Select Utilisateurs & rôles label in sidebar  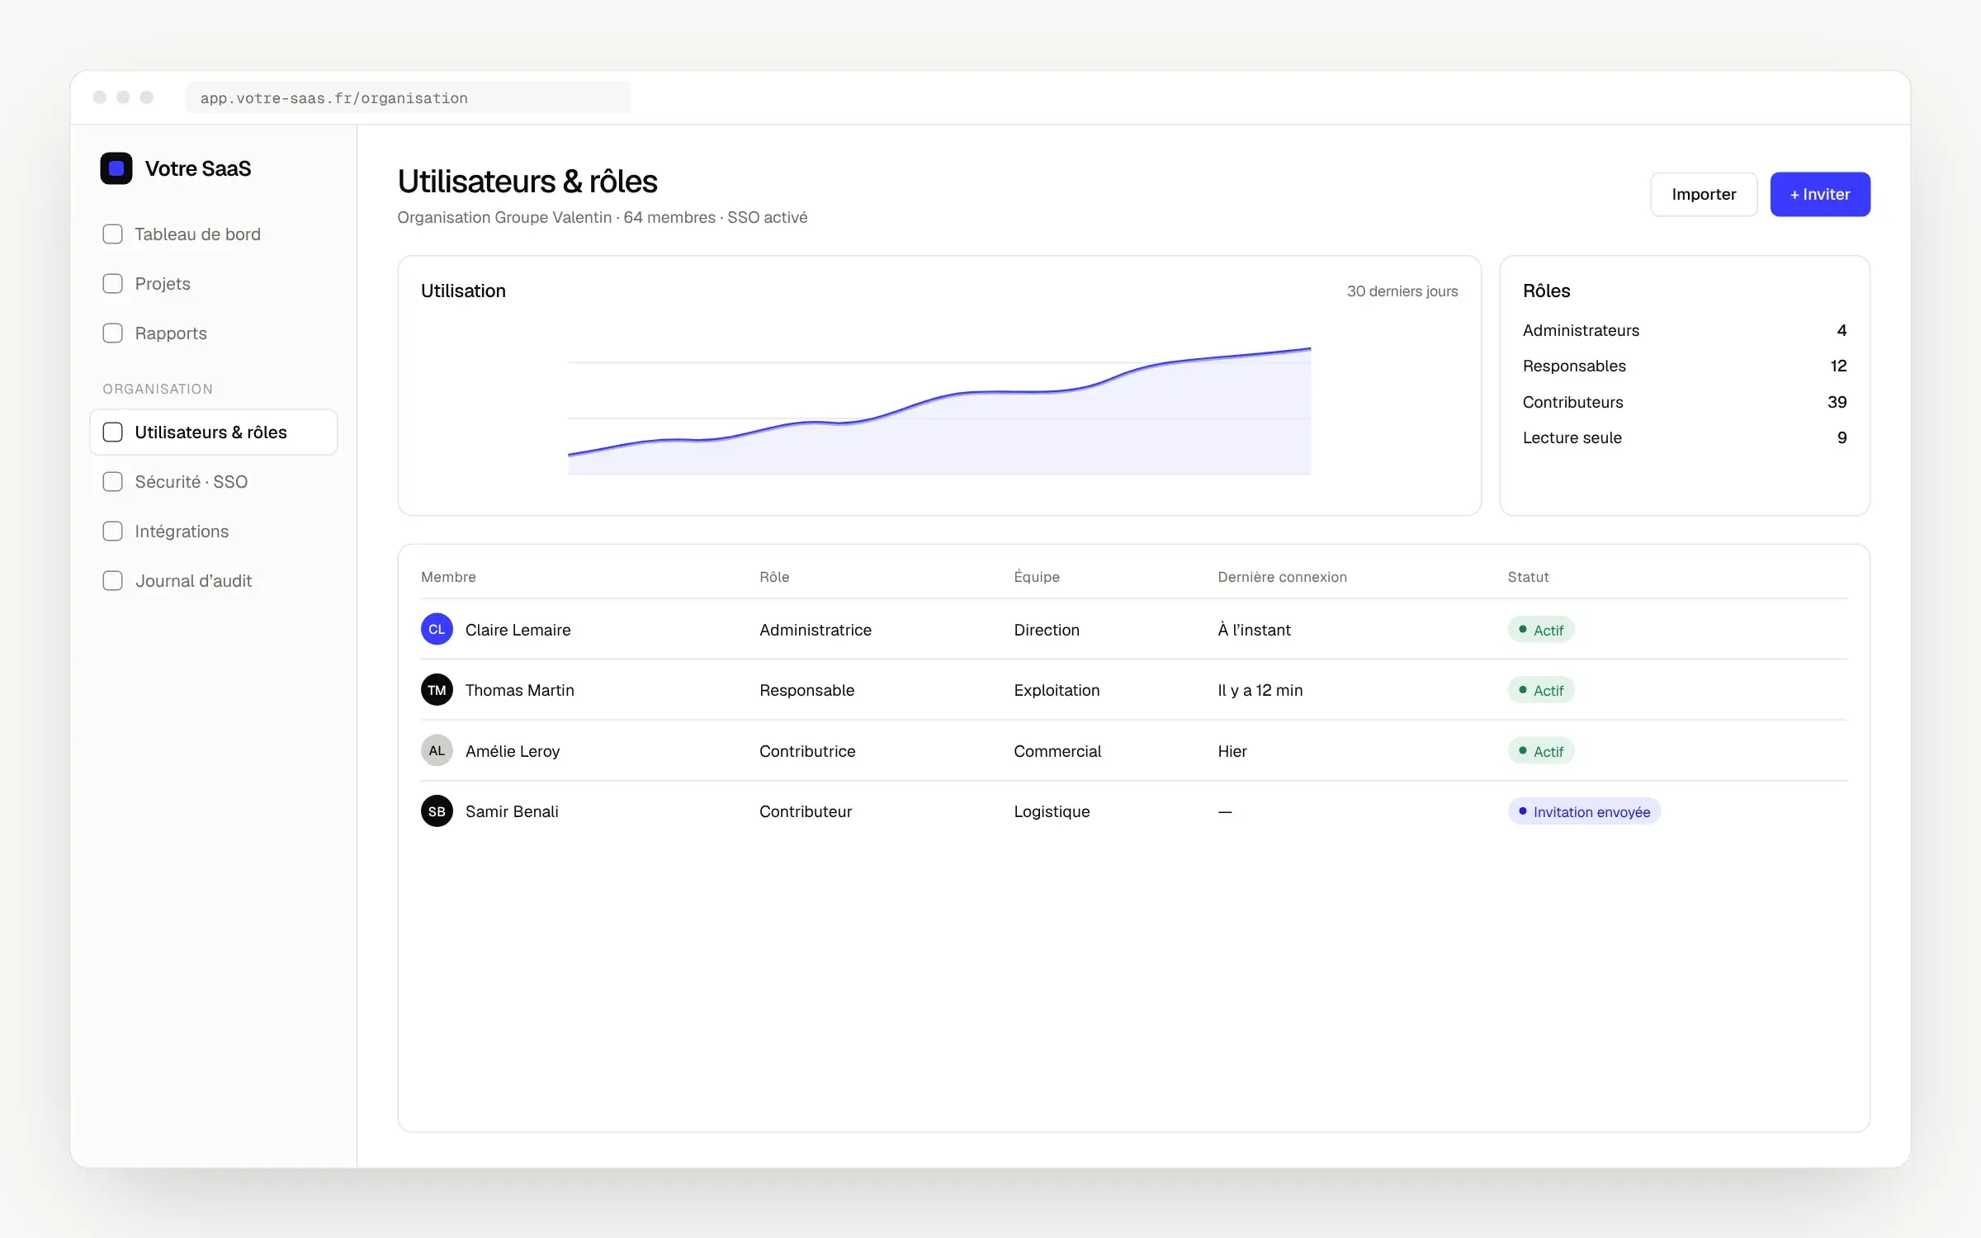coord(210,432)
